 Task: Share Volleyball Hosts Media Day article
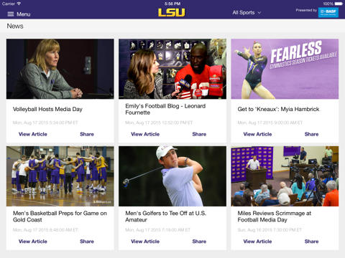[x=87, y=134]
